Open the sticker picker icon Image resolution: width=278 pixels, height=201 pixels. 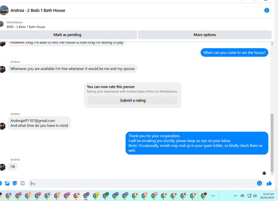[x=15, y=183]
